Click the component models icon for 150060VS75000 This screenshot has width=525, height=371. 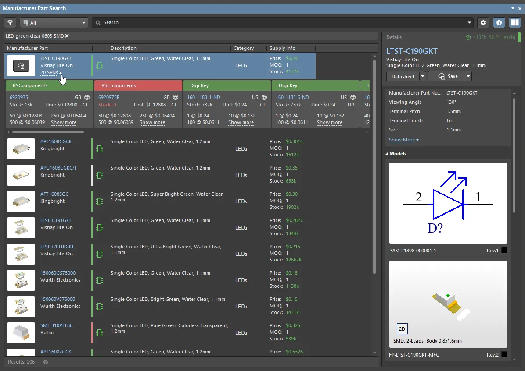coord(100,307)
